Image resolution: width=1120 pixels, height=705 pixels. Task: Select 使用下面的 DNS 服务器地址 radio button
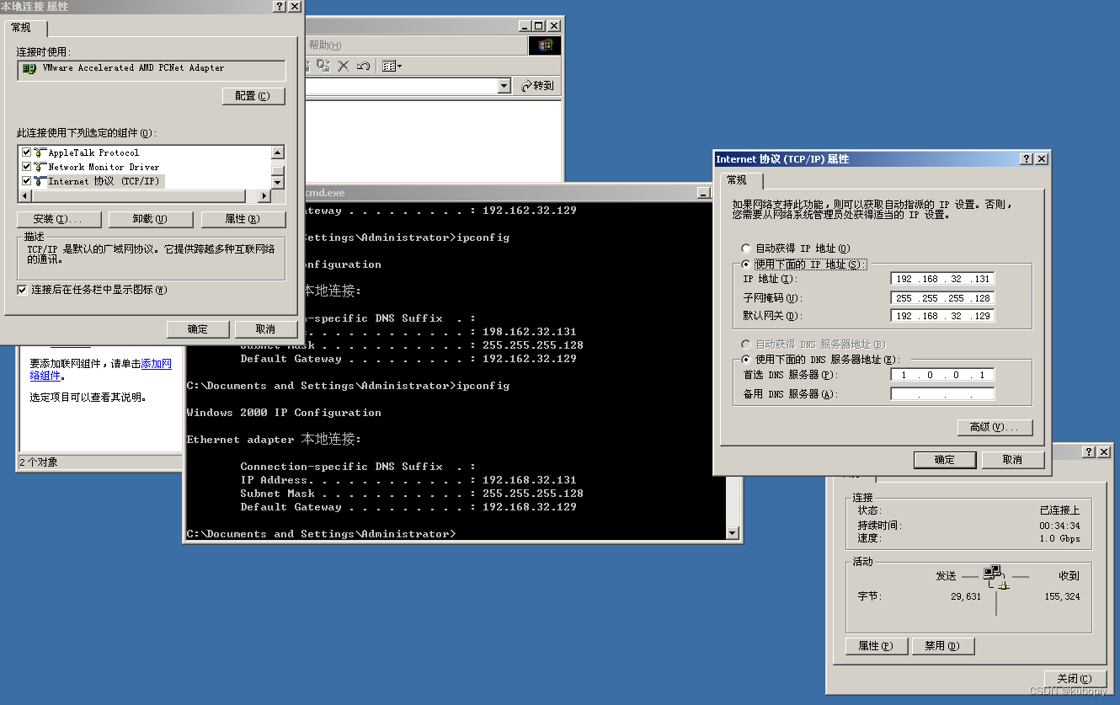click(745, 360)
